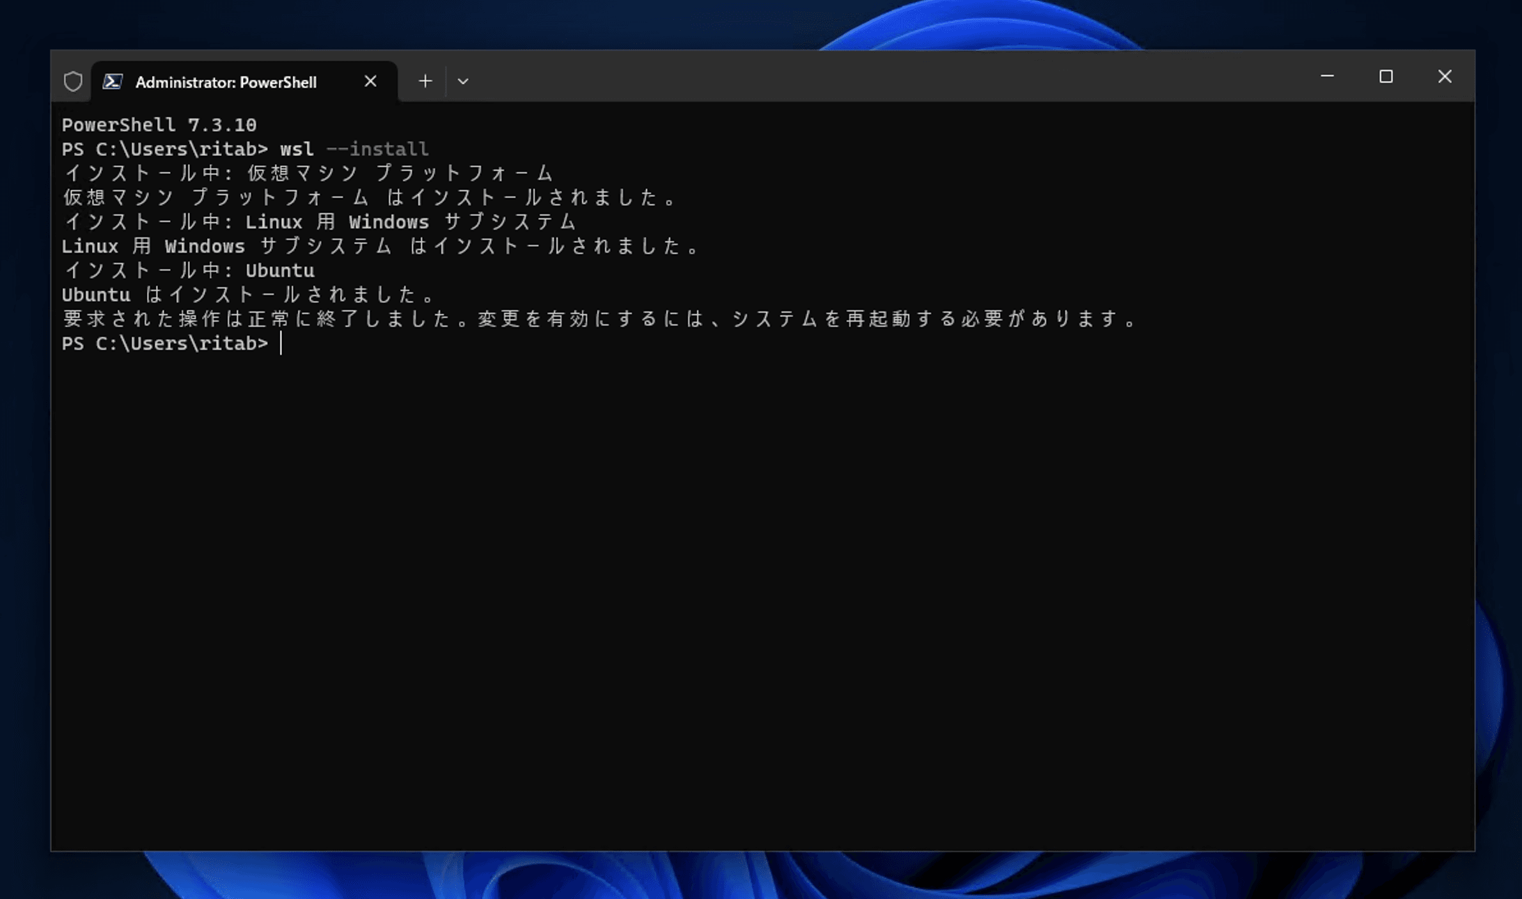The width and height of the screenshot is (1522, 899).
Task: Click the 'インストール中: Ubuntu' line
Action: pos(189,270)
